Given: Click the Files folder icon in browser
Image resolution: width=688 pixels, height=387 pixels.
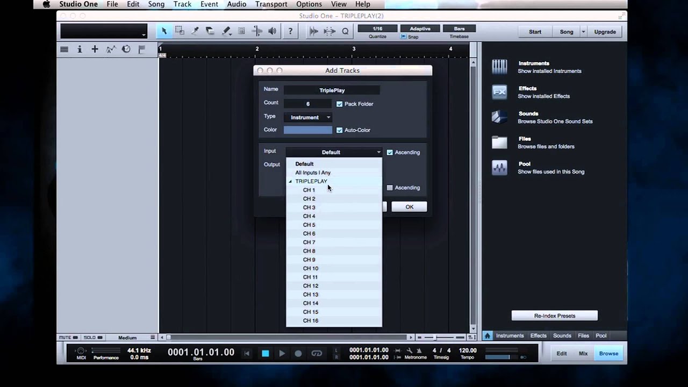Looking at the screenshot, I should click(499, 142).
